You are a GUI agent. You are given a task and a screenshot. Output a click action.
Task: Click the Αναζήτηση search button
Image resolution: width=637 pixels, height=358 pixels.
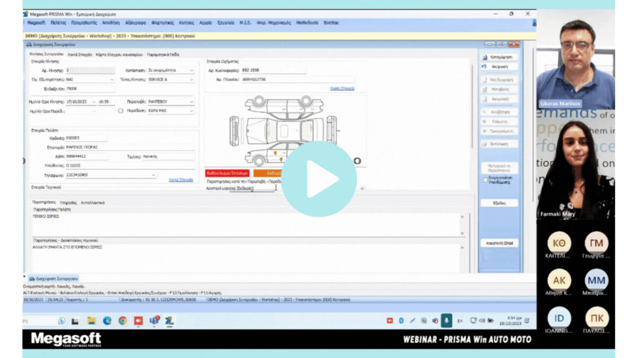click(499, 112)
